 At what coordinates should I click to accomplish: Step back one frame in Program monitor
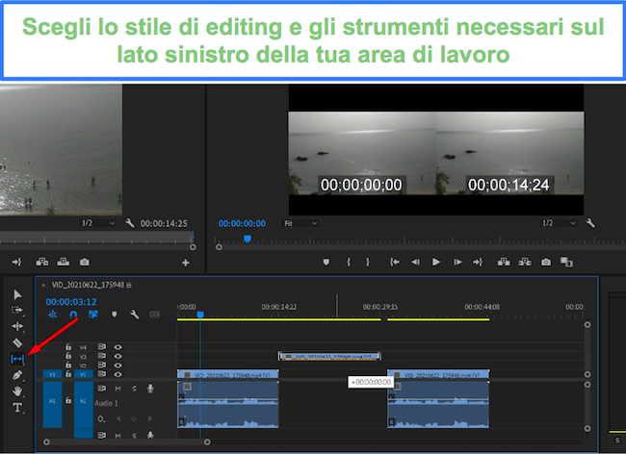pyautogui.click(x=415, y=262)
